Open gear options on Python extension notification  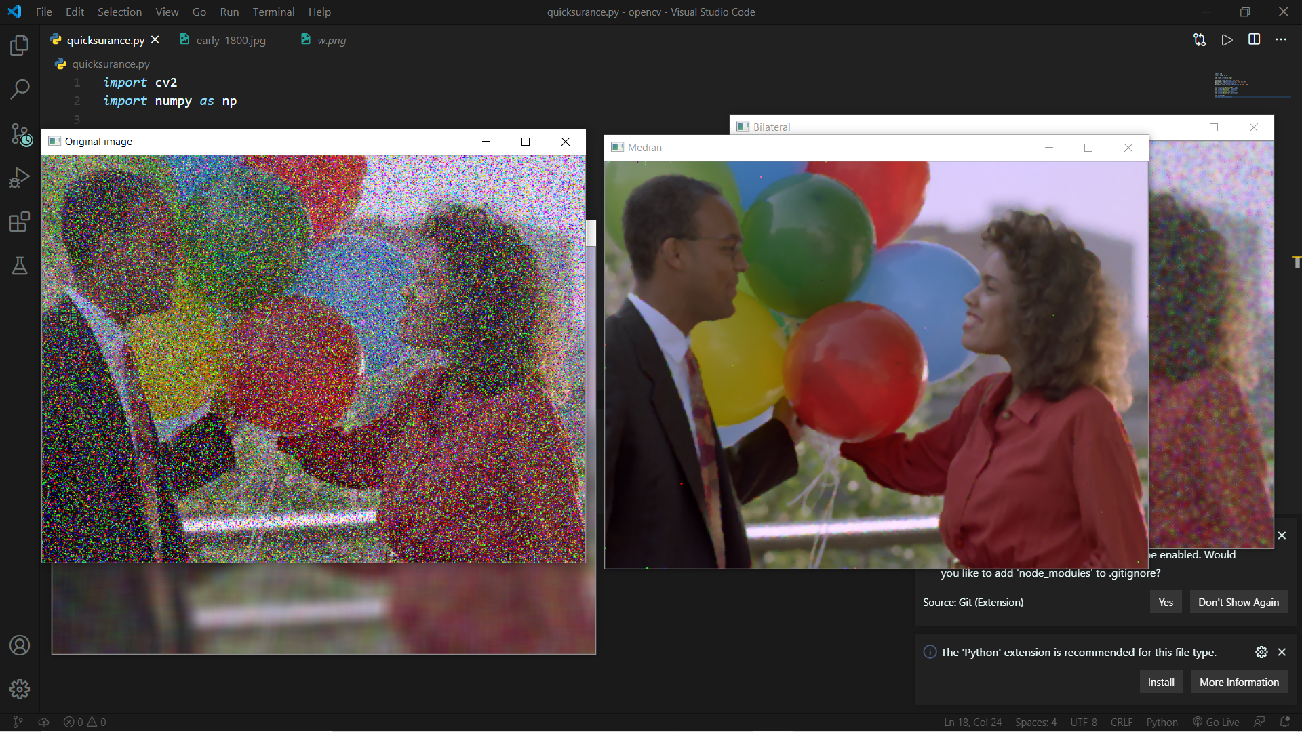click(1261, 652)
